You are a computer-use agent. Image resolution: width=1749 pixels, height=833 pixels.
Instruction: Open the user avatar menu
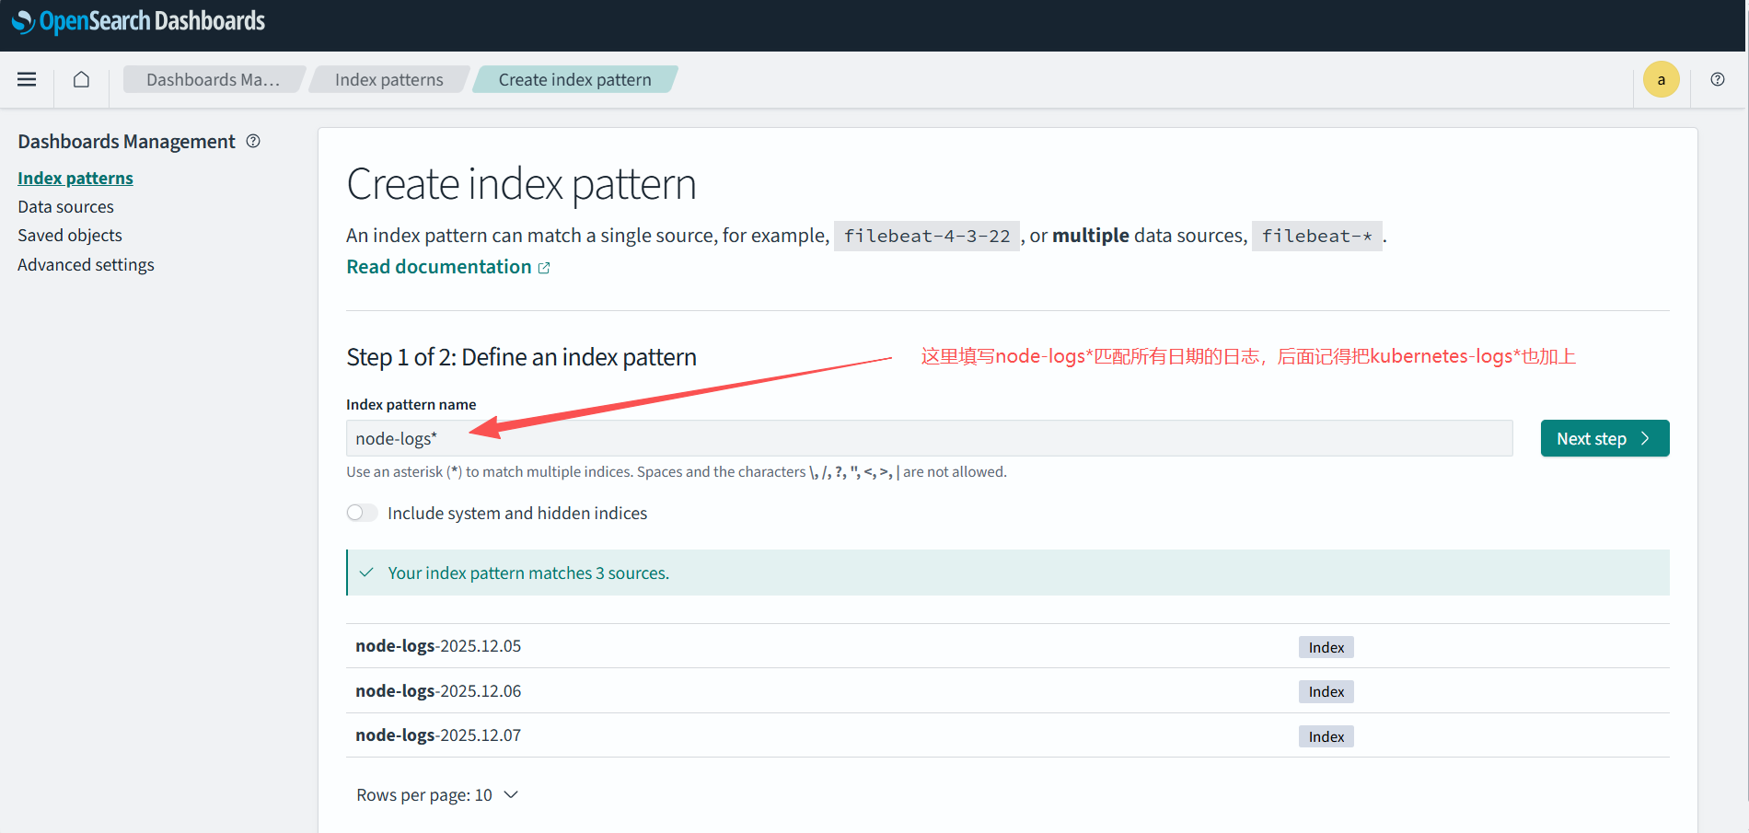pos(1661,79)
